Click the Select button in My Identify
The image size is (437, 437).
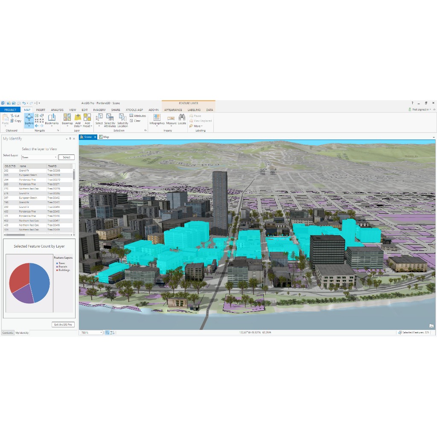[66, 157]
